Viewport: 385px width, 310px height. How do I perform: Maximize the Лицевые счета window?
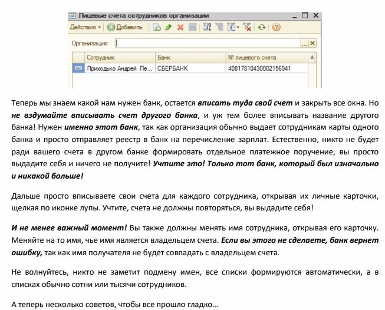pyautogui.click(x=305, y=15)
